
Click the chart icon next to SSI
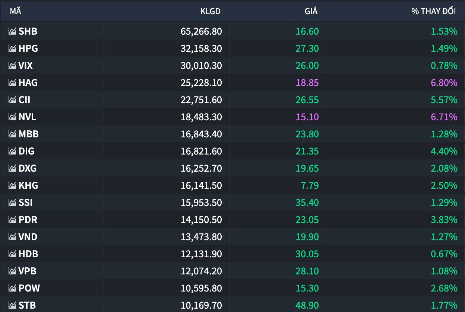pos(12,203)
